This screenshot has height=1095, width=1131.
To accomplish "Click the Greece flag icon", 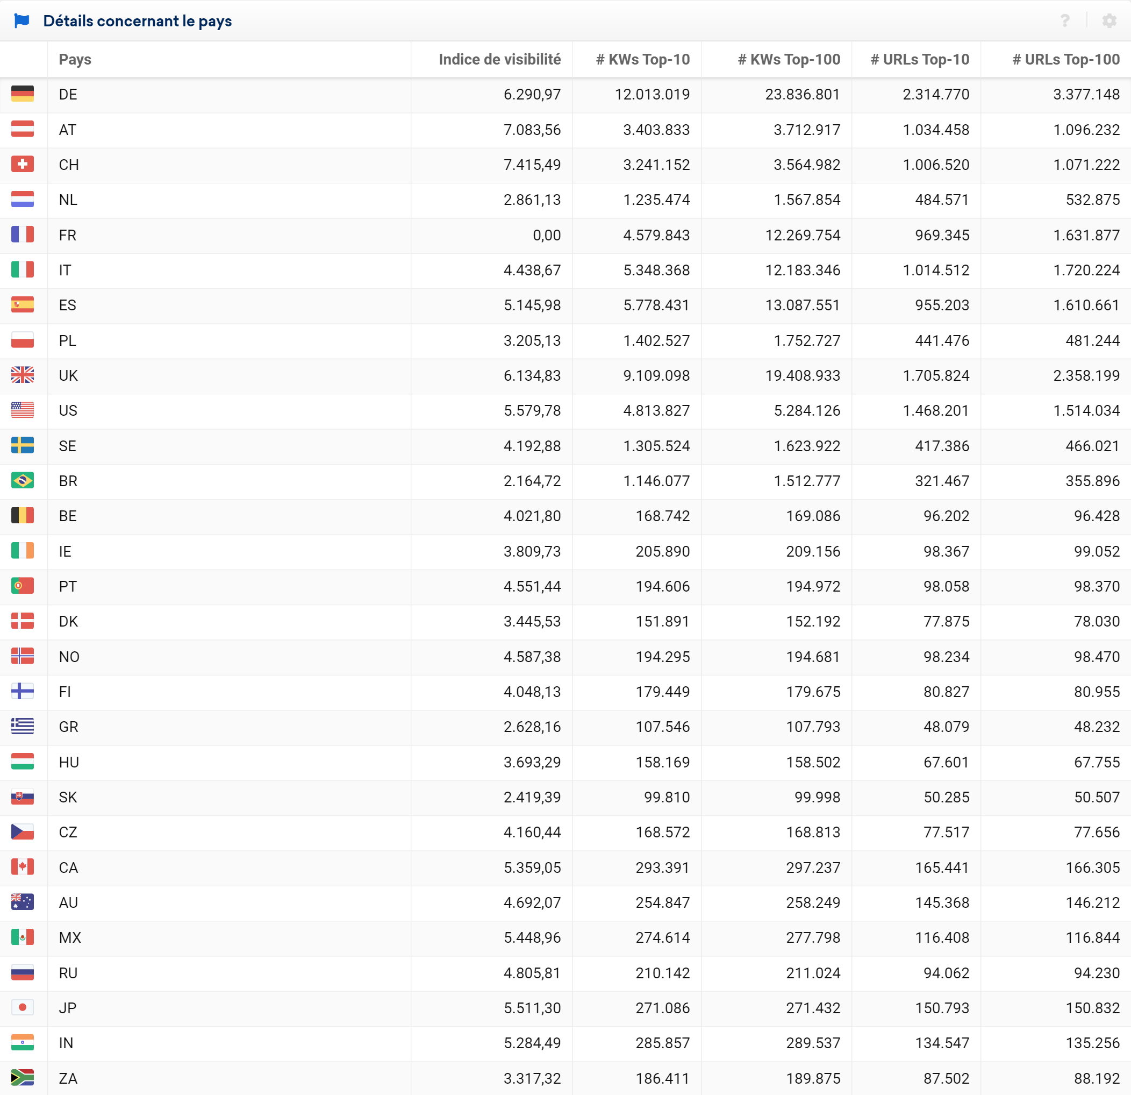I will point(23,726).
